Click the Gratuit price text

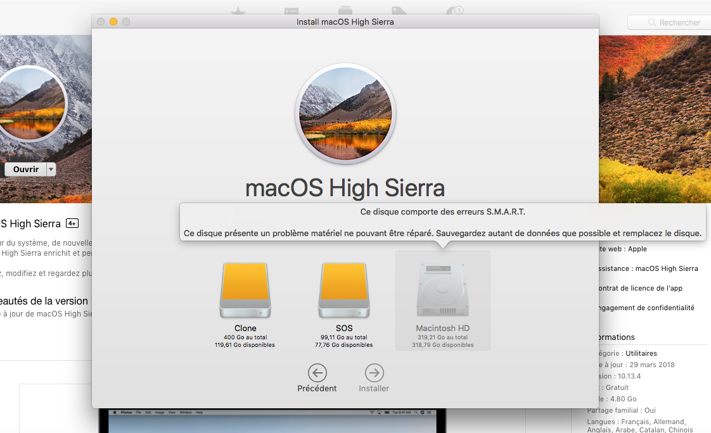coord(617,387)
